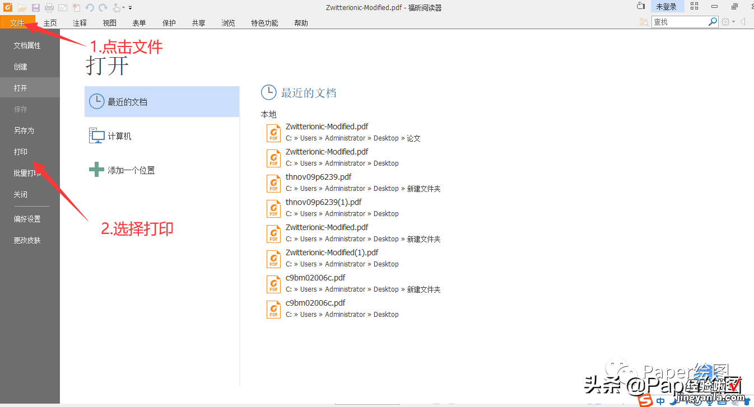This screenshot has width=754, height=407.
Task: Click PDF icon beside Zwitterionic-Modified(1).pdf
Action: pyautogui.click(x=274, y=259)
